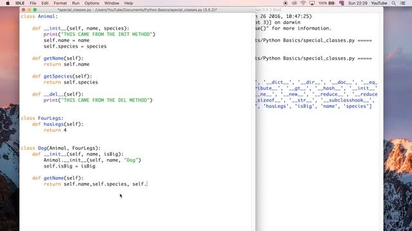Click 'isBig' in the Shell dir output

304,106
